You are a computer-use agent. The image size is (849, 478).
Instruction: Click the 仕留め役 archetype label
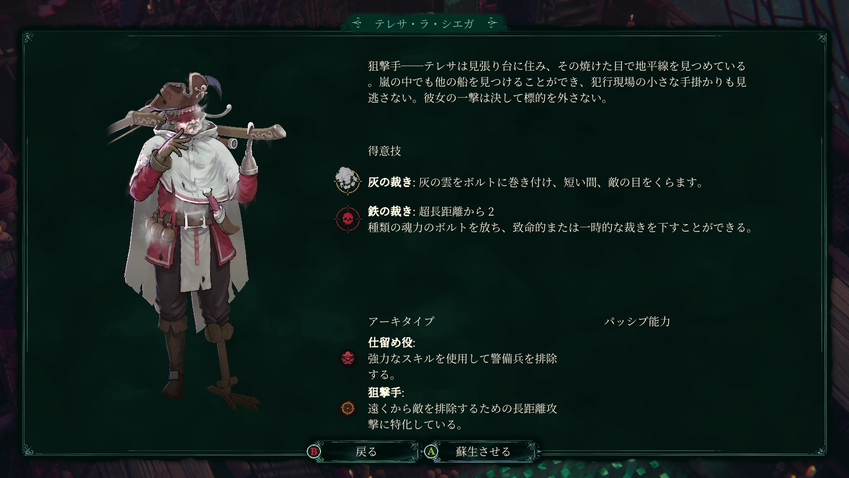coord(391,343)
